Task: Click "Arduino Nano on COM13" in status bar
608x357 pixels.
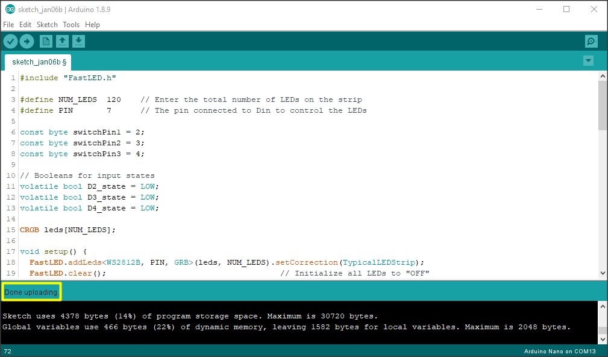Action: coord(560,351)
